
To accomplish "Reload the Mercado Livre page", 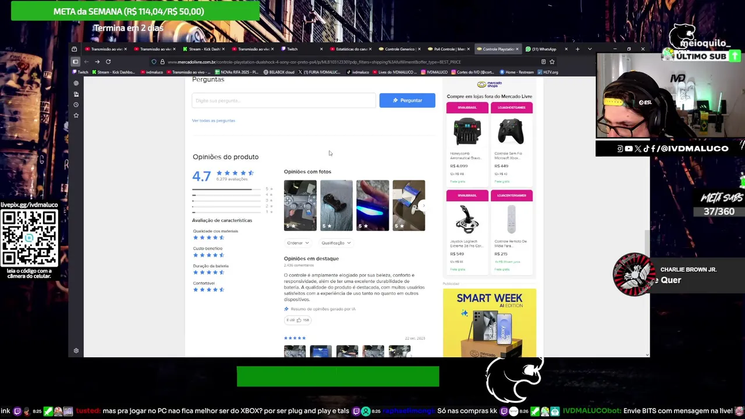I will 108,62.
